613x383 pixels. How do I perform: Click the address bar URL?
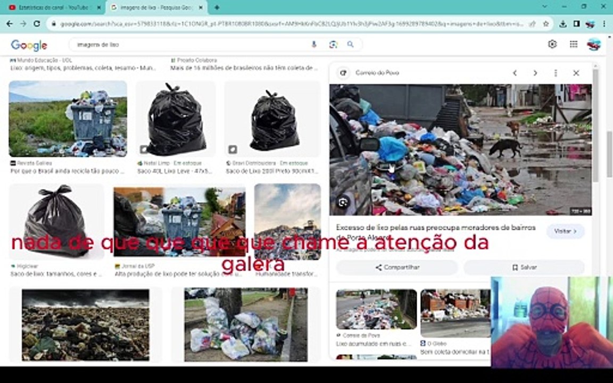(x=291, y=24)
